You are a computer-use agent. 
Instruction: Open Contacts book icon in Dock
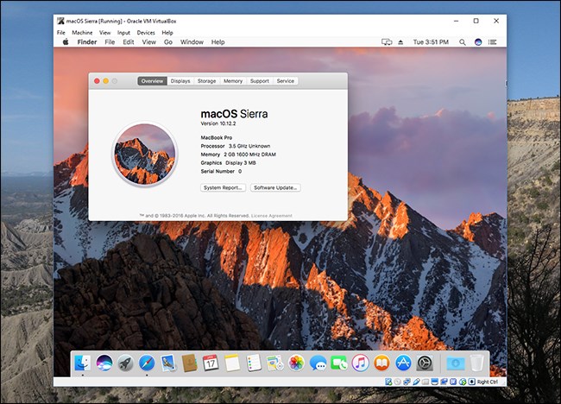(189, 363)
